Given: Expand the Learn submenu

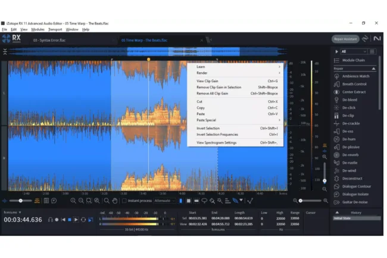Looking at the screenshot, I should [x=235, y=67].
